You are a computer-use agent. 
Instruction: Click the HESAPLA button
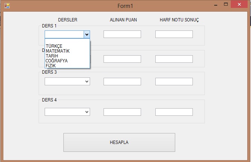click(119, 142)
